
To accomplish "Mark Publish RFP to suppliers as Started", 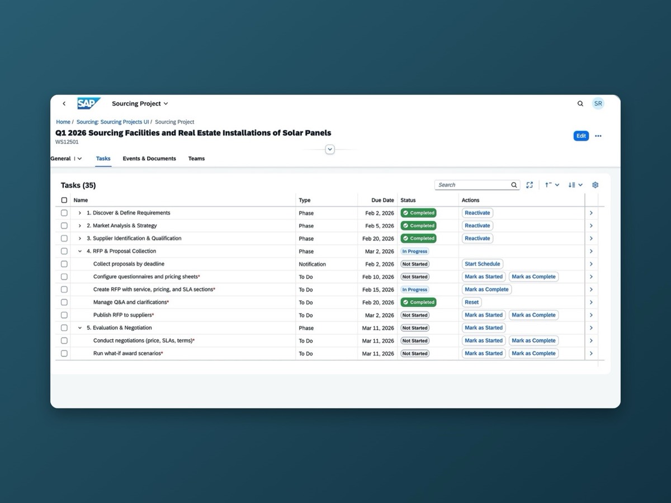I will [484, 315].
